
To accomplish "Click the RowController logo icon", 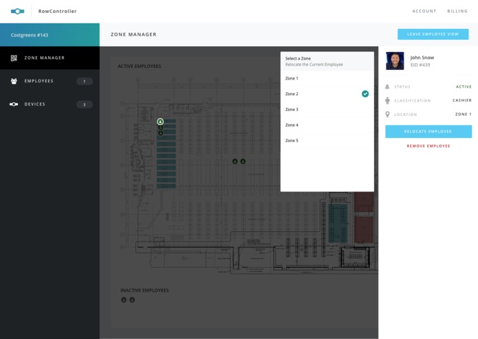I will (17, 11).
